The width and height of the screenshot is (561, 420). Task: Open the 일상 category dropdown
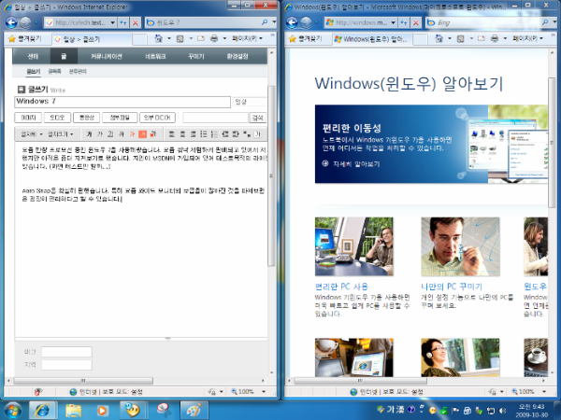250,102
